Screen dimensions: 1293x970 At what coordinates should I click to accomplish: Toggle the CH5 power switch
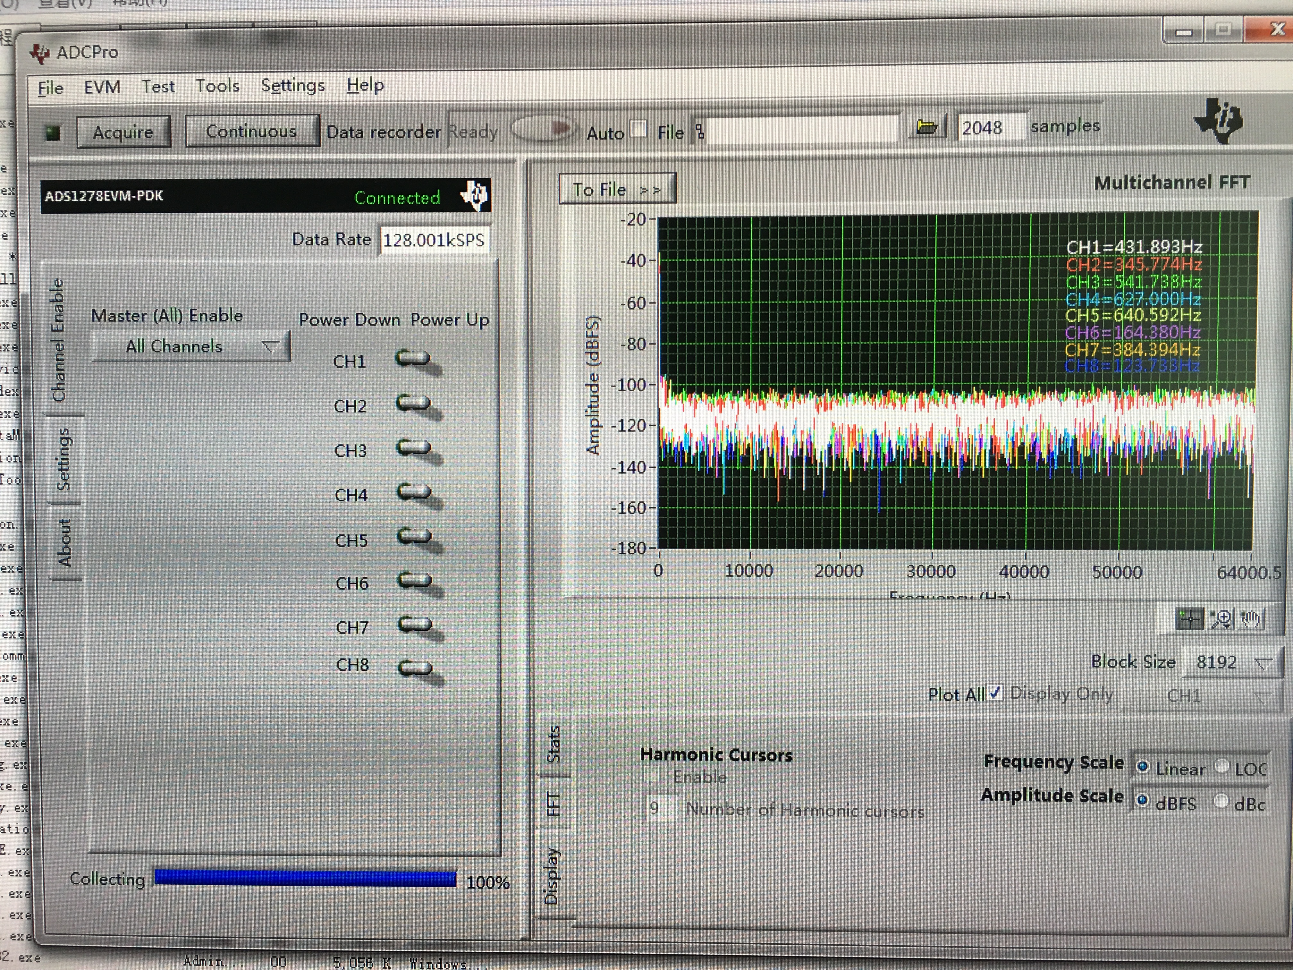(415, 536)
